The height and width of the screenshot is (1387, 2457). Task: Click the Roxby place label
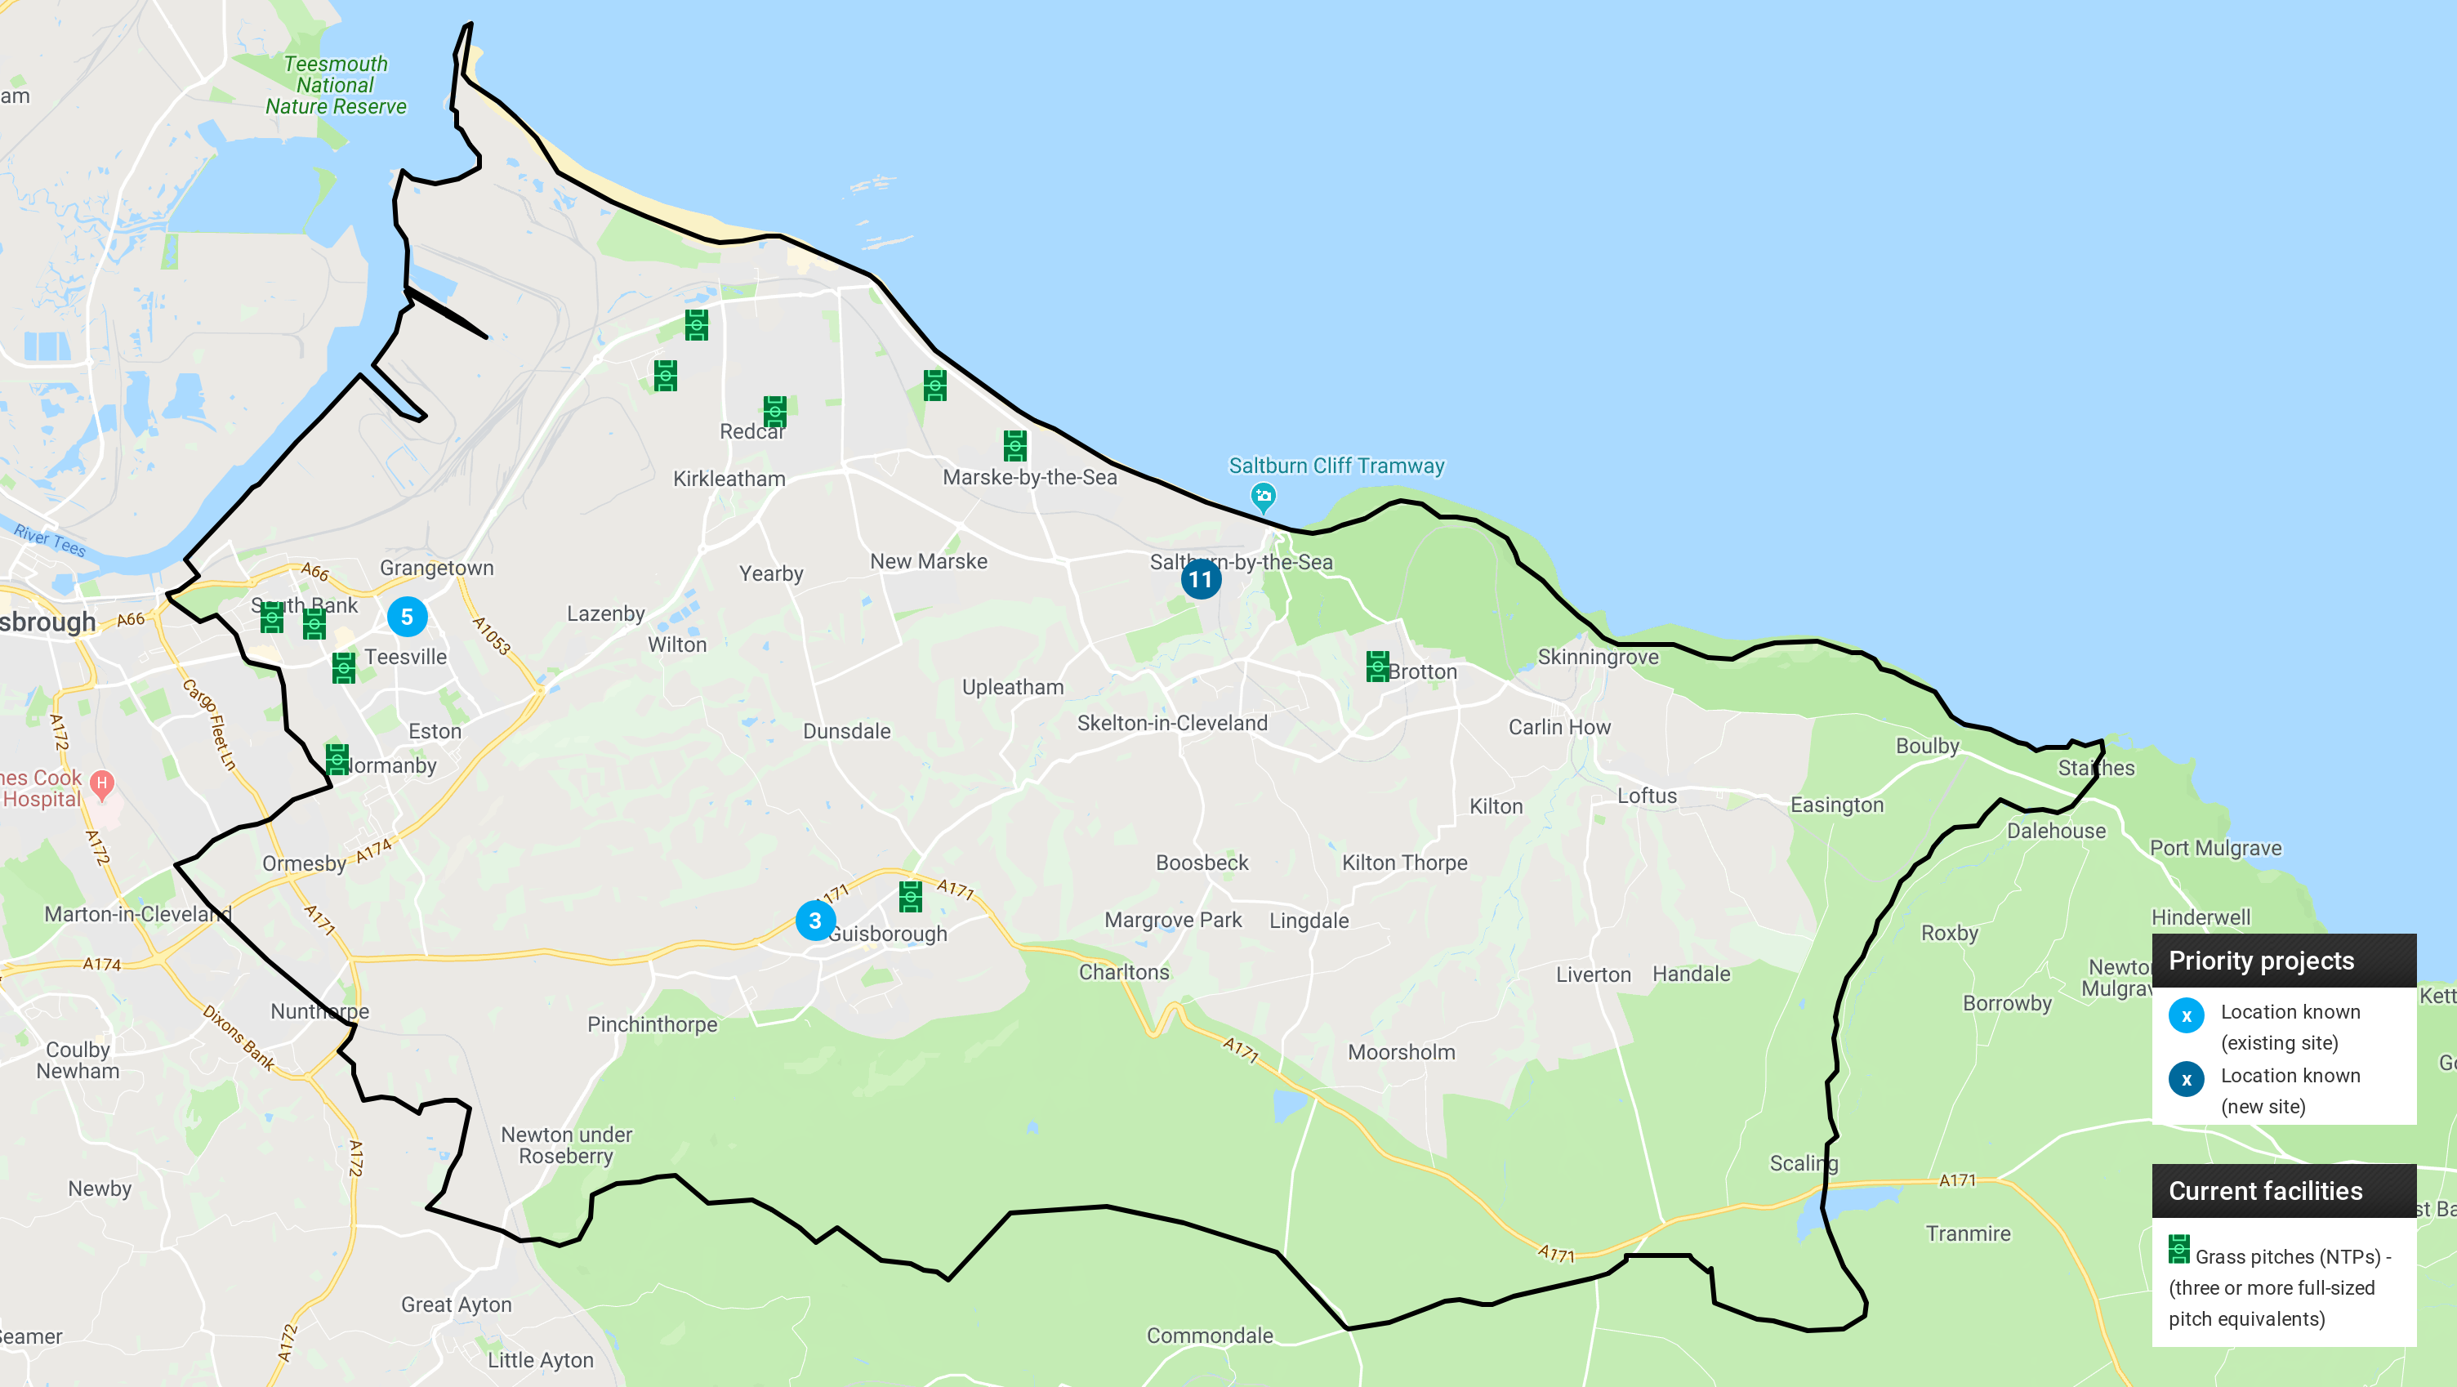(1950, 933)
